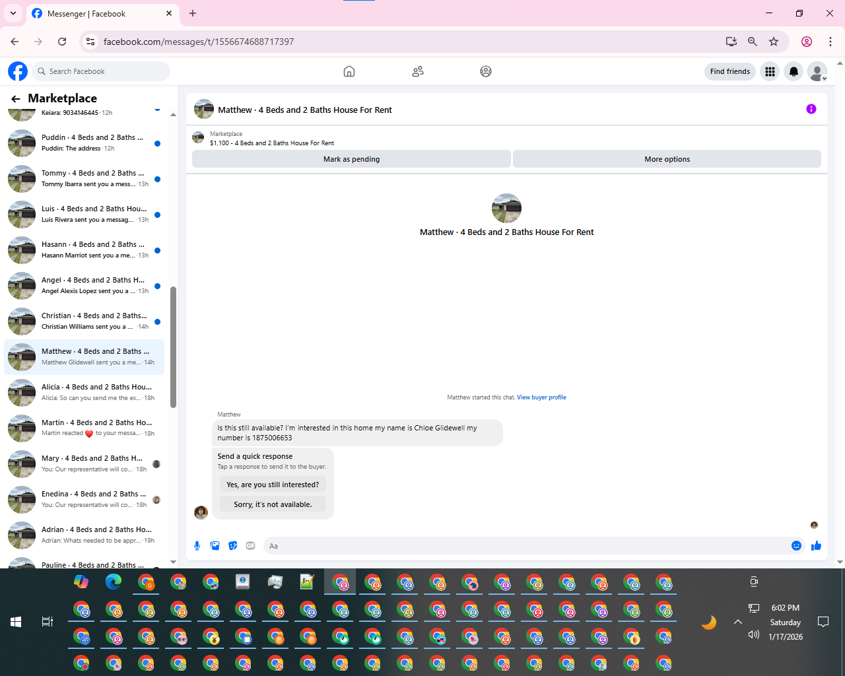Click the Facebook logo icon
The image size is (845, 676).
point(18,71)
